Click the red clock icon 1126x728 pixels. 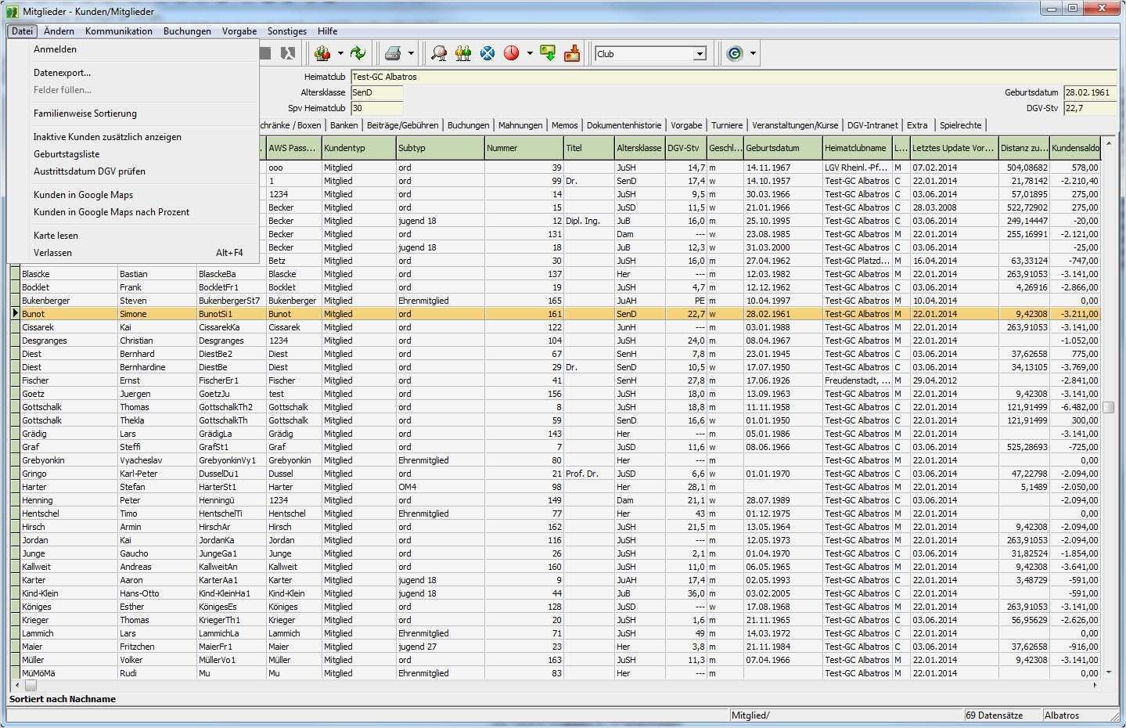click(x=512, y=53)
